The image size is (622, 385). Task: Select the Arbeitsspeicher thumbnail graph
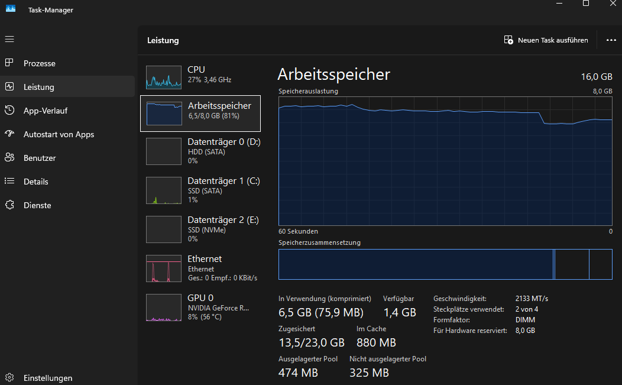pos(164,114)
